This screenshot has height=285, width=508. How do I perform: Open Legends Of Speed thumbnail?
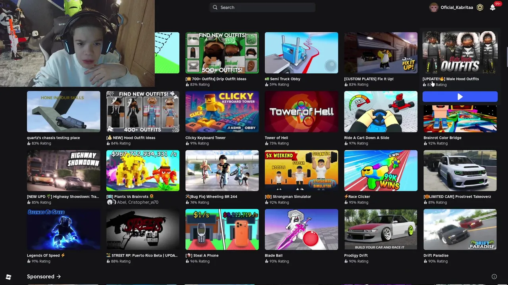(x=63, y=230)
